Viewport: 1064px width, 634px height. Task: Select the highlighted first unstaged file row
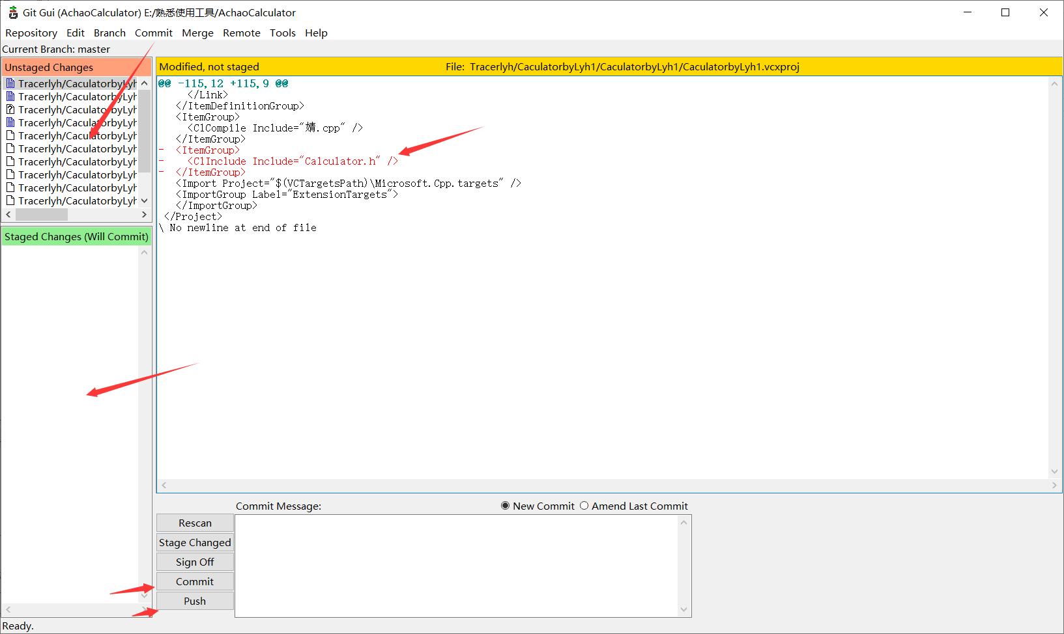70,83
